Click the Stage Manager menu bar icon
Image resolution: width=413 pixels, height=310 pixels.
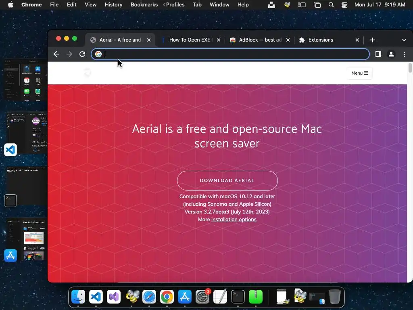click(302, 5)
